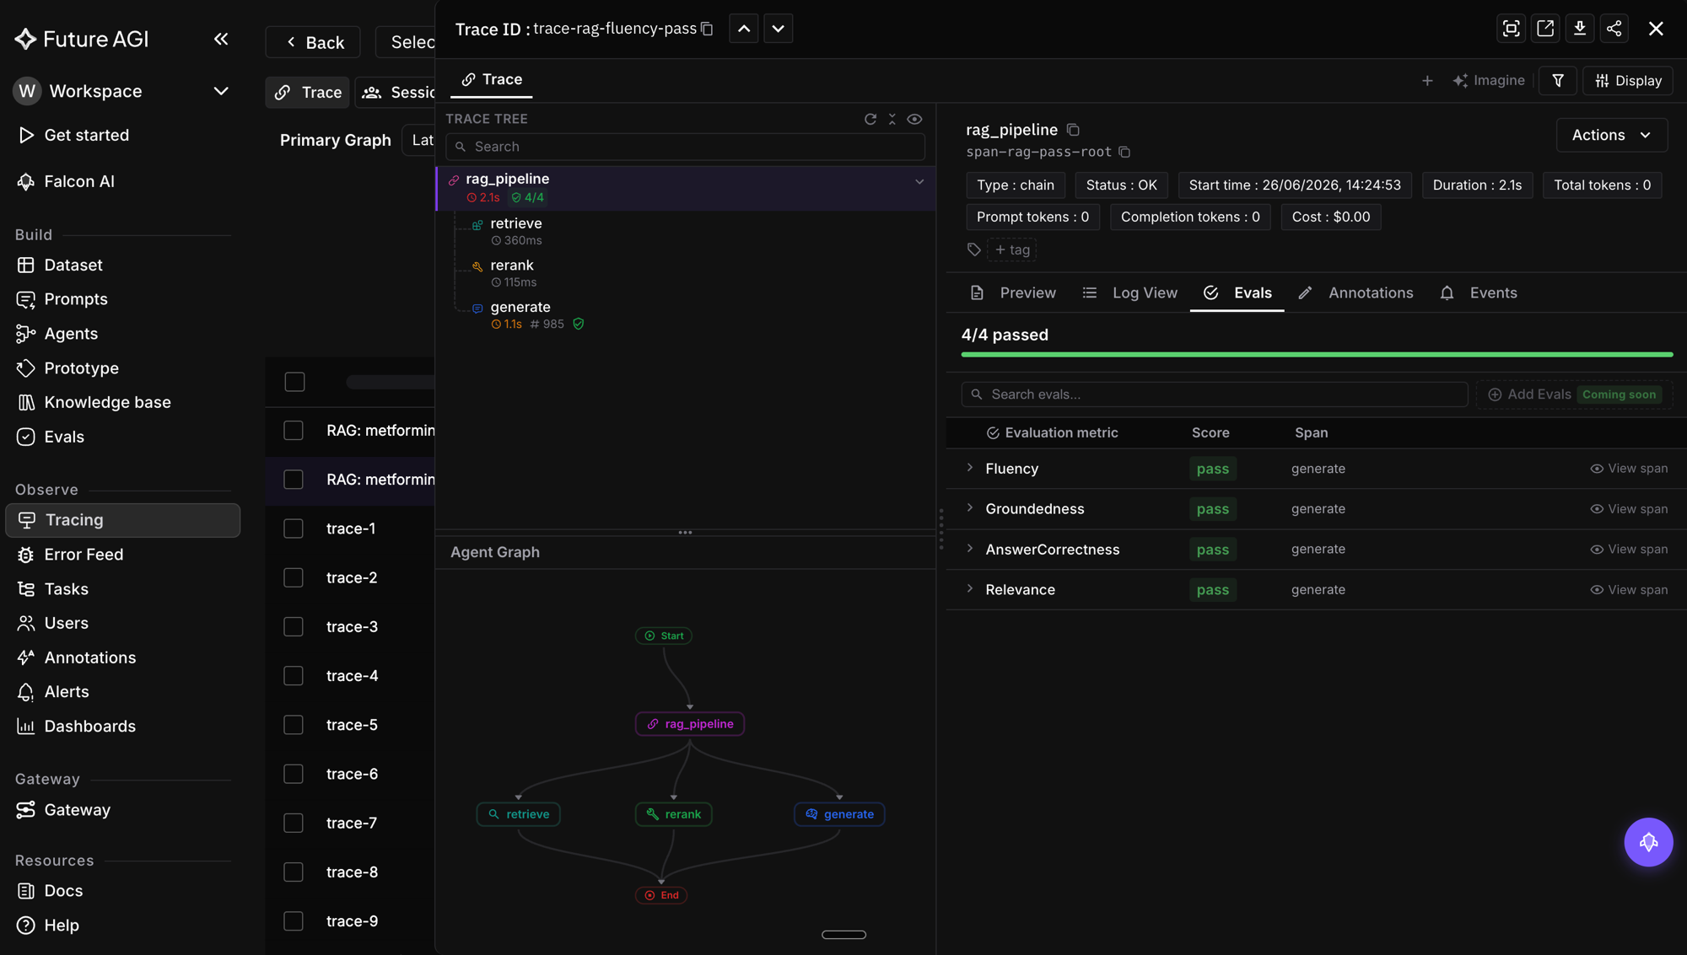Screen dimensions: 1687x955
Task: Check the trace-5 row checkbox
Action: click(294, 725)
